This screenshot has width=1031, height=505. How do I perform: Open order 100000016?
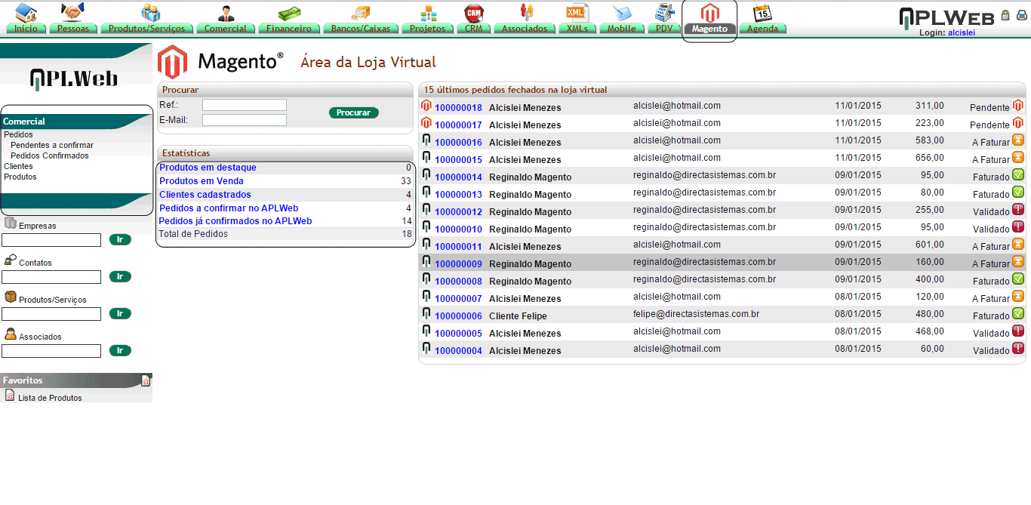pos(458,143)
